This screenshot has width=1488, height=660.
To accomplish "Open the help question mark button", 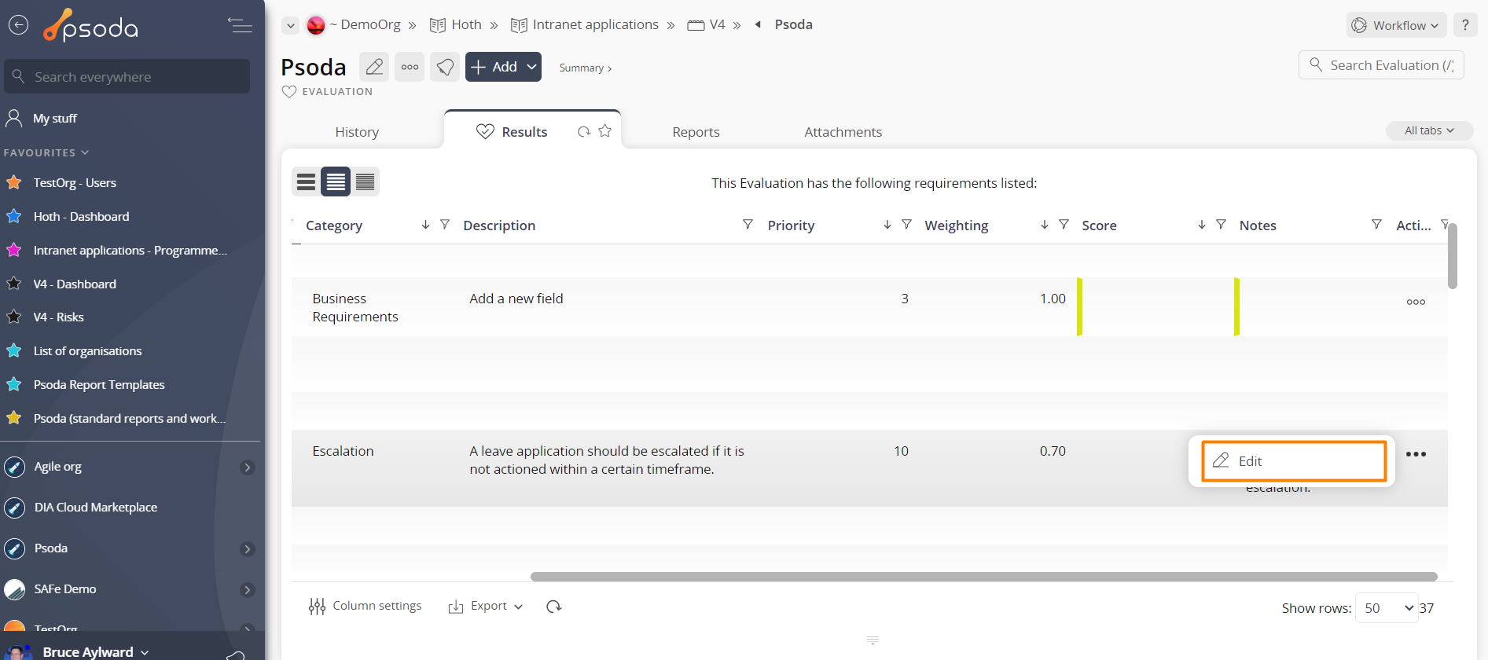I will tap(1465, 25).
